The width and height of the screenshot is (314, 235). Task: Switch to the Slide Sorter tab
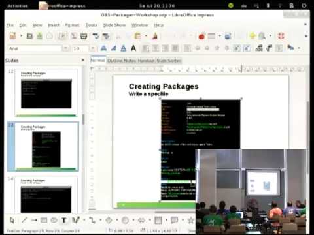click(x=169, y=61)
